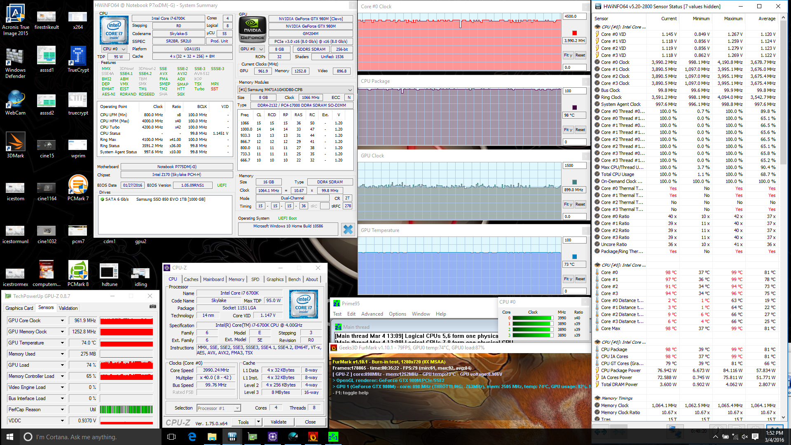
Task: Select the computem... desktop icon
Action: point(47,273)
